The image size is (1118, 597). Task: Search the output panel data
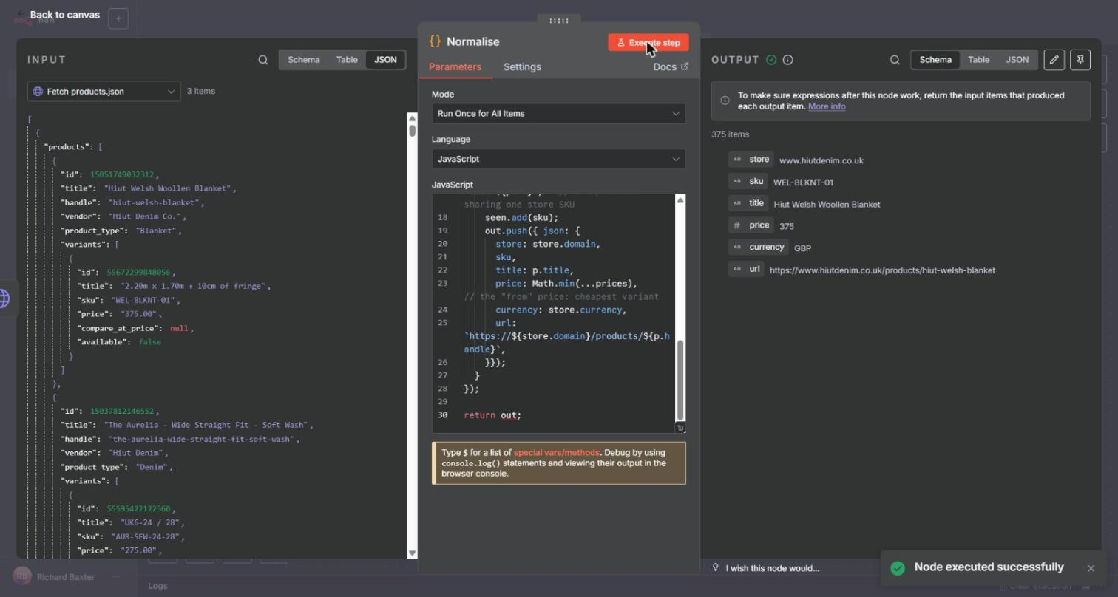coord(895,60)
